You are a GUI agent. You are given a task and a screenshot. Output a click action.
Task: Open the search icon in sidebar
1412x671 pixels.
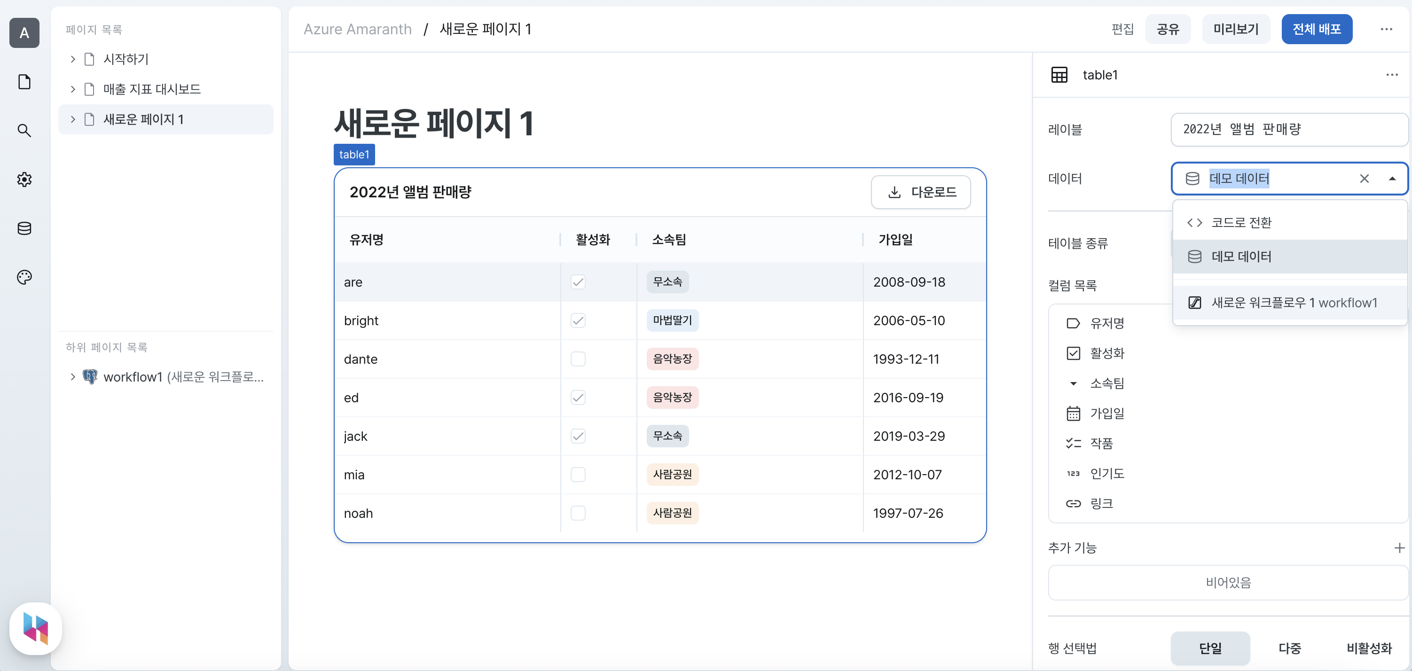point(24,130)
